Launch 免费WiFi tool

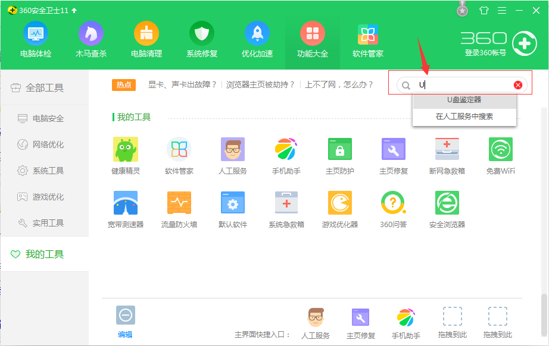click(x=500, y=156)
